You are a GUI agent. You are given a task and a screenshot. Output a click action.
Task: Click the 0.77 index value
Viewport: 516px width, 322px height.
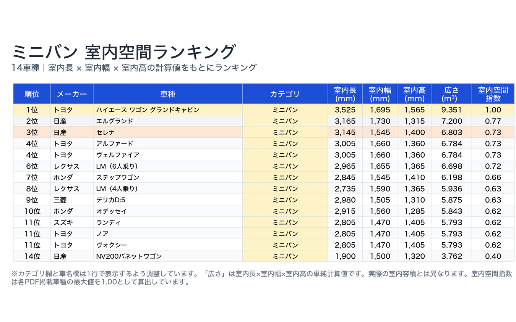click(x=493, y=121)
